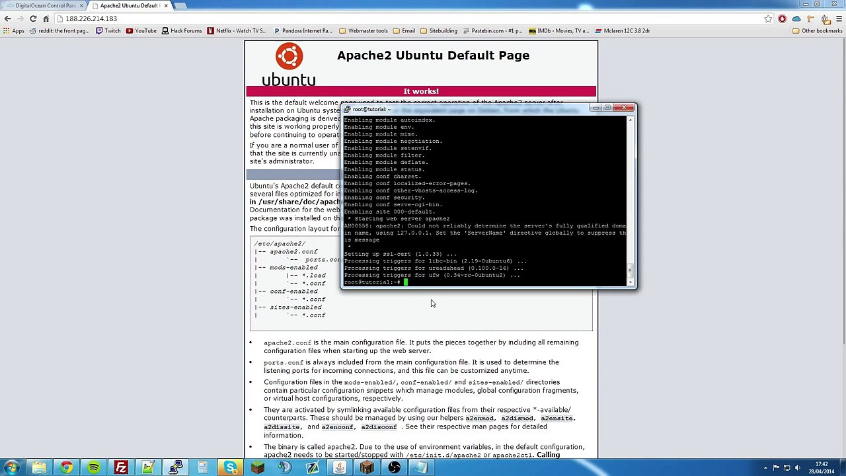The image size is (846, 476).
Task: Click the Chrome taskbar icon
Action: click(x=66, y=468)
